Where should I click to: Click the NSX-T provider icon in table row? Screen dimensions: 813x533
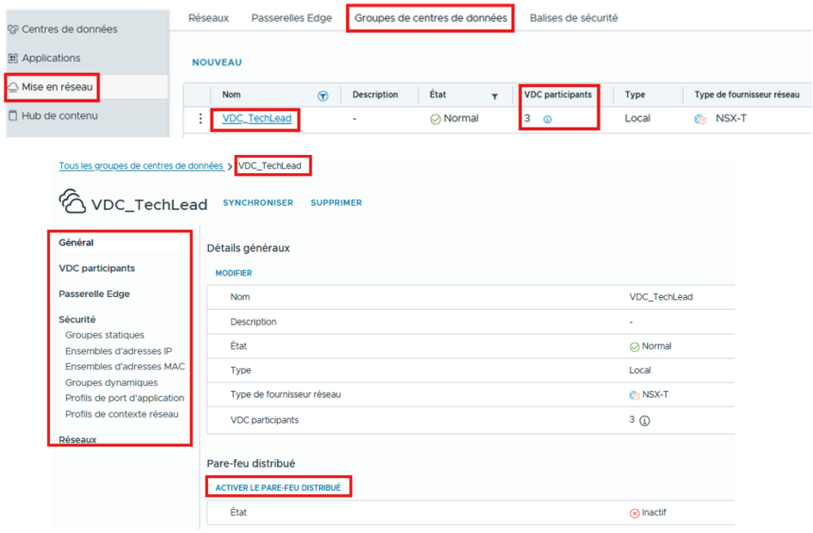(700, 119)
